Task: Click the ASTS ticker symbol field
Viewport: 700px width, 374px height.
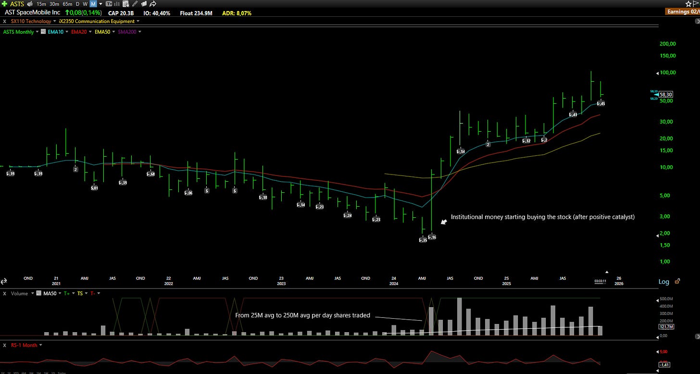Action: point(16,4)
